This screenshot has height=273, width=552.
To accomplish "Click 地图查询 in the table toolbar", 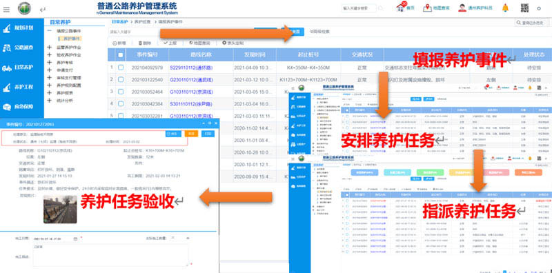I will tap(199, 43).
